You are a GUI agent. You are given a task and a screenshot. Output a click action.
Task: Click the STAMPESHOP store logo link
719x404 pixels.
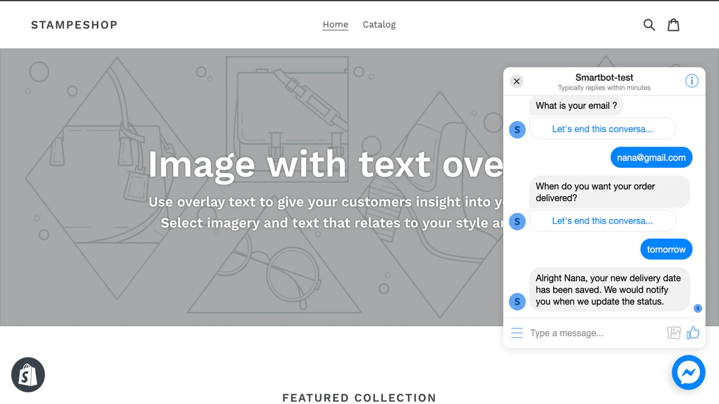(74, 25)
